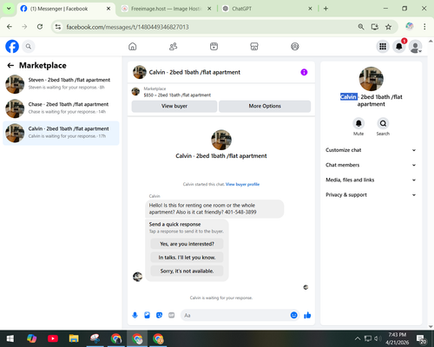This screenshot has height=347, width=434.
Task: Attach a file photo icon
Action: coord(147,315)
